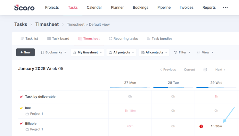Go to the Previous week
239x136 pixels.
pyautogui.click(x=168, y=70)
